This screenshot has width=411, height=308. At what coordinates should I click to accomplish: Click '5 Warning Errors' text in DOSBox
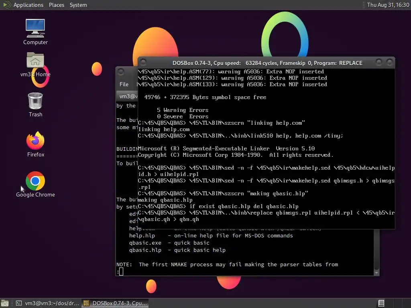(183, 110)
